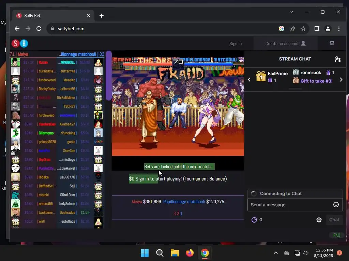Click the channel points icon
Image resolution: width=349 pixels, height=261 pixels.
coord(254,220)
